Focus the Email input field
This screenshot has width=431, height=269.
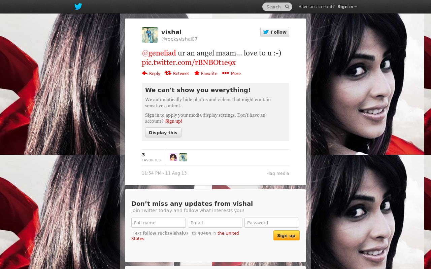tap(215, 223)
